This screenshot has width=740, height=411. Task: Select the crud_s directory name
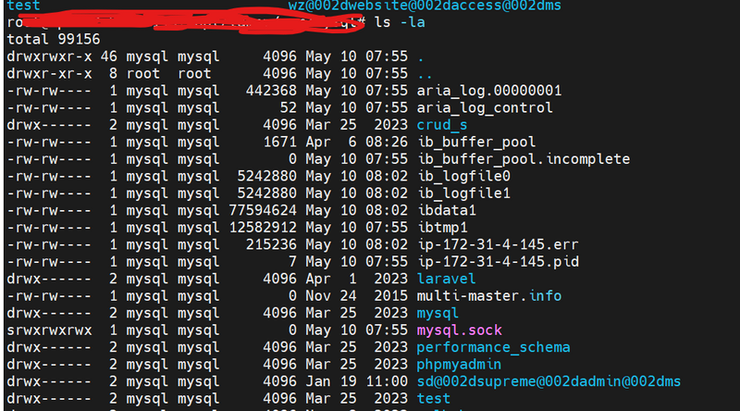coord(441,125)
